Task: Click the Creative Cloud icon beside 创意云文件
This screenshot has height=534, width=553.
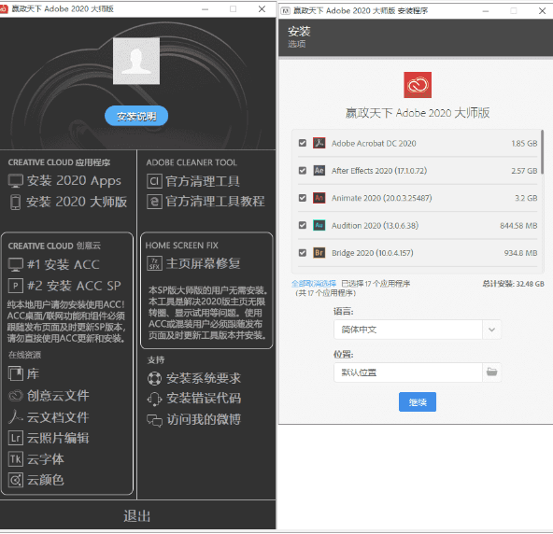Action: tap(16, 396)
